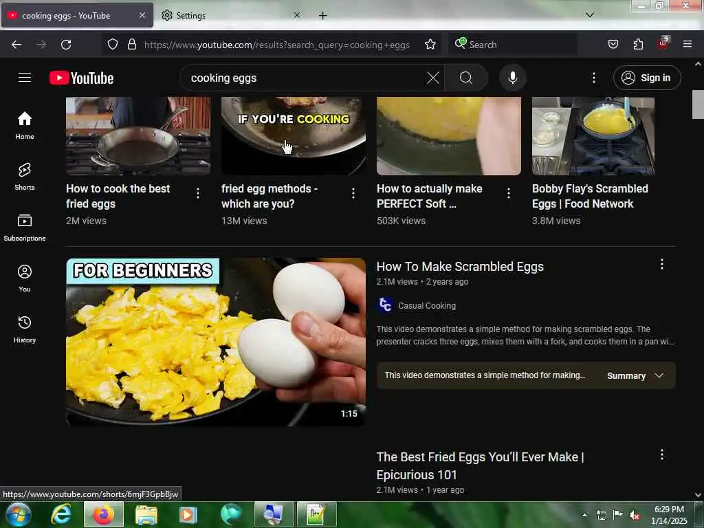
Task: Launch Internet Explorer from the taskbar
Action: click(60, 514)
